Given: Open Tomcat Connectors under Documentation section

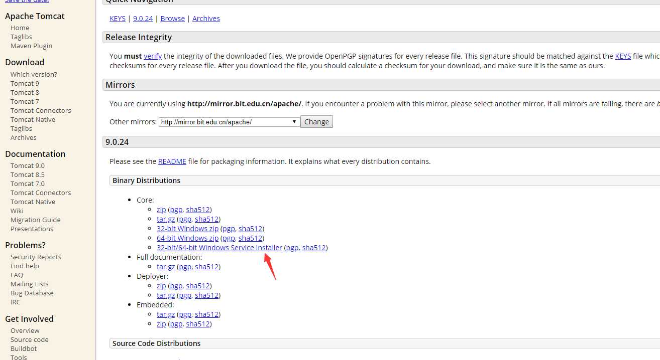Looking at the screenshot, I should click(41, 193).
